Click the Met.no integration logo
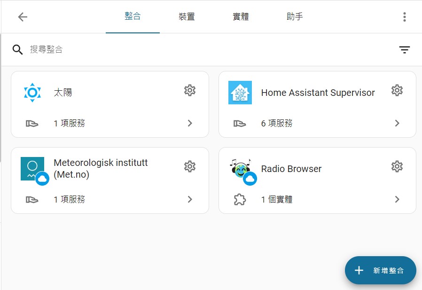Image resolution: width=422 pixels, height=290 pixels. click(32, 169)
